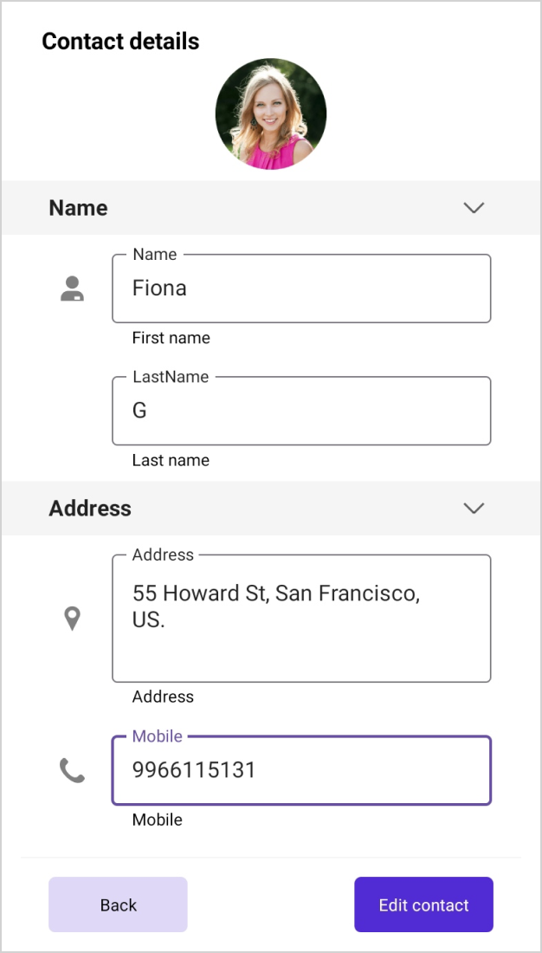Click the helper text below the Address box
542x953 pixels.
click(x=163, y=697)
